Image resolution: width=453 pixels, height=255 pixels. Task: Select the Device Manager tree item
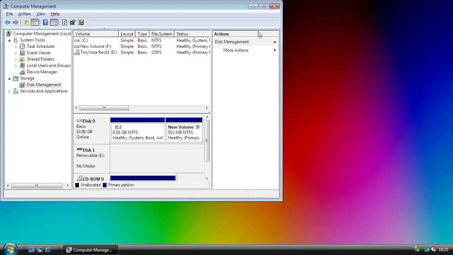point(42,72)
